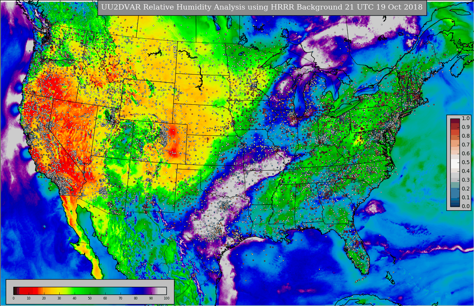Click the "0.1" label on the vertical scale
Viewport: 474px width, 306px height.
coord(466,197)
